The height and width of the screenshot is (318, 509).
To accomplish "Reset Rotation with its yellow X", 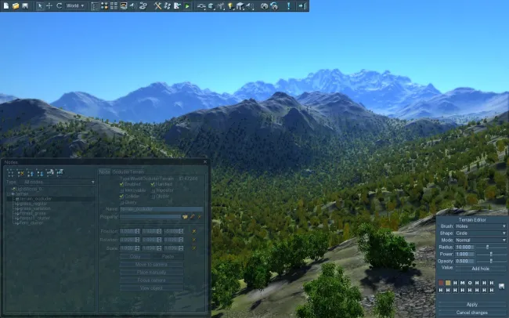I will click(x=194, y=240).
